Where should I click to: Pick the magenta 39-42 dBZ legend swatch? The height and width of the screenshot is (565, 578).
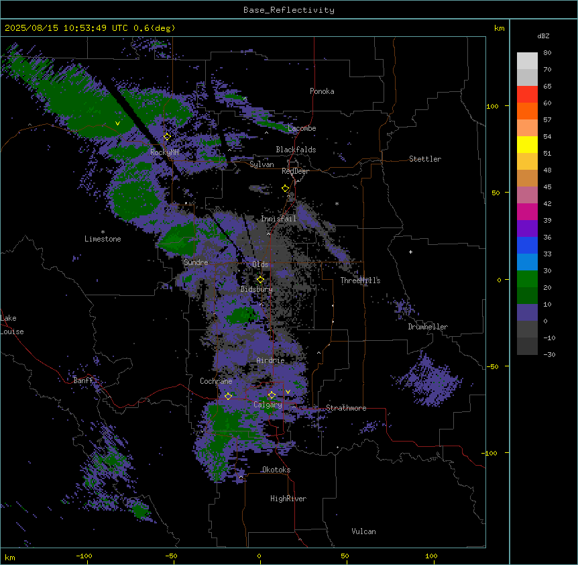[527, 211]
